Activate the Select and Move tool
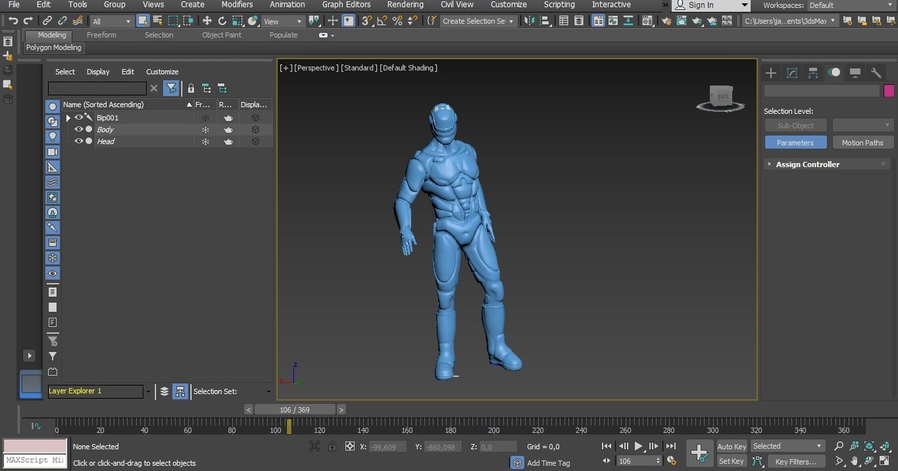Image resolution: width=898 pixels, height=471 pixels. pos(207,21)
